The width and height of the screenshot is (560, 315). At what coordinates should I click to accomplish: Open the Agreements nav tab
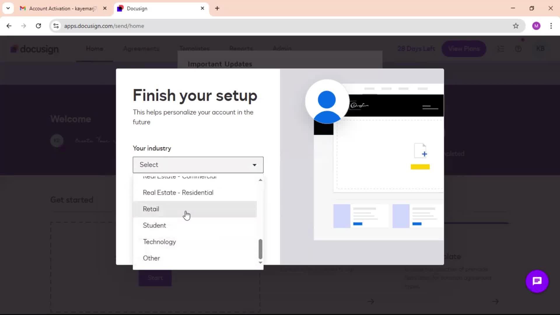click(x=141, y=49)
